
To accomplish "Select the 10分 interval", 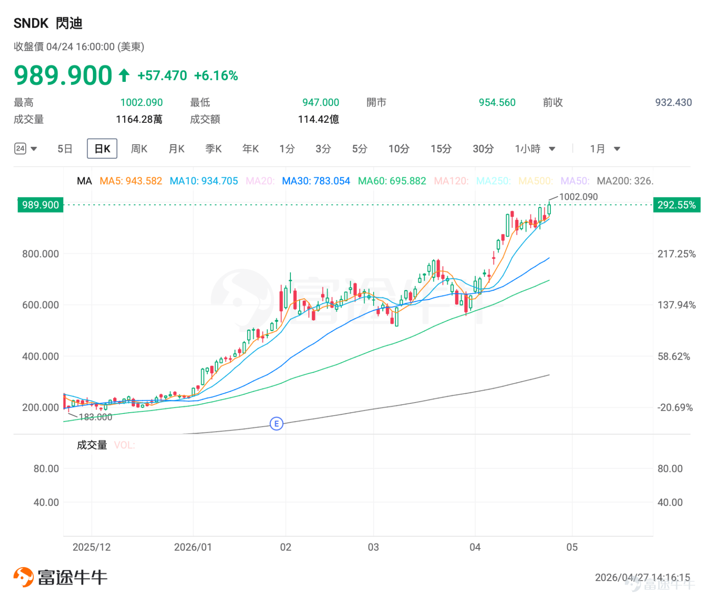I will coord(399,149).
